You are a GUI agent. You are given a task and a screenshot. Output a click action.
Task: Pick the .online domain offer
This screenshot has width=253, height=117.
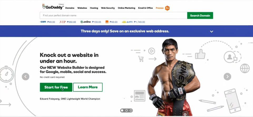point(91,22)
